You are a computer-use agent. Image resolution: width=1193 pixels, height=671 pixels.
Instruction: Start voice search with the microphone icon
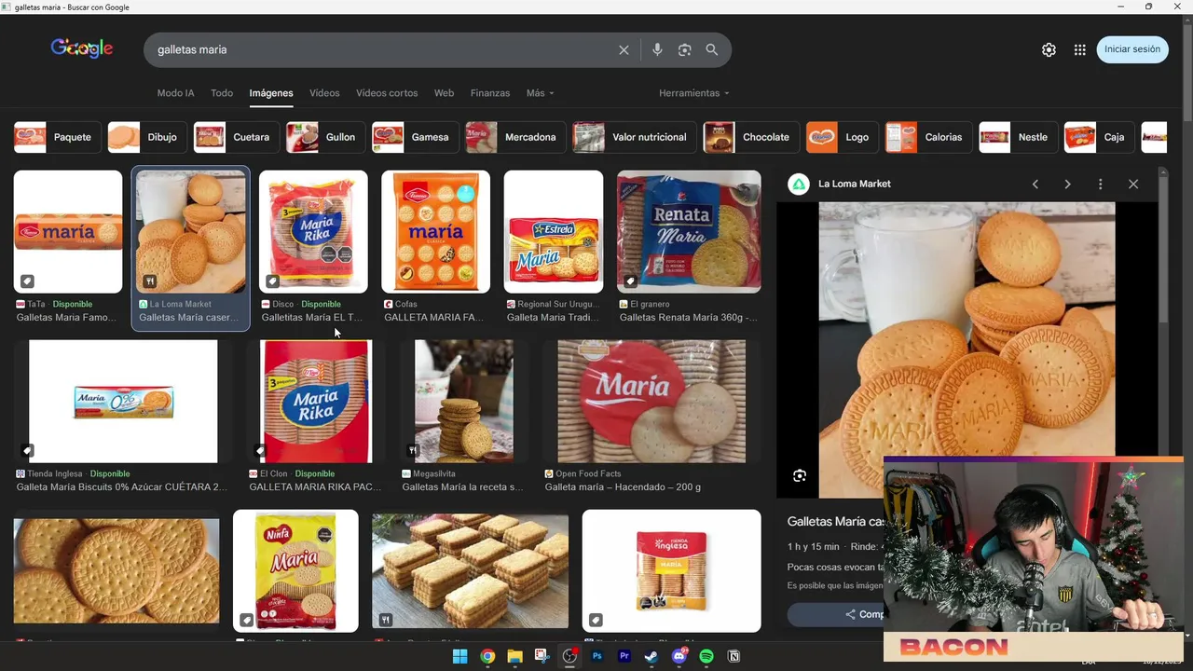(x=657, y=50)
